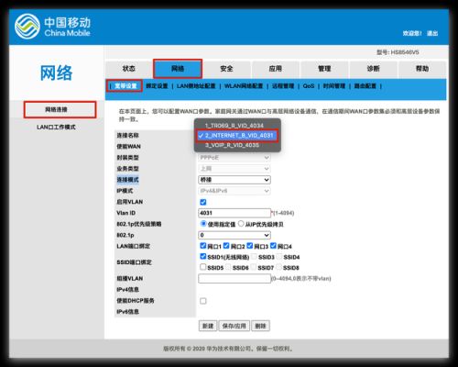This screenshot has height=367, width=458.
Task: Open the 状态 tab
Action: click(x=128, y=69)
